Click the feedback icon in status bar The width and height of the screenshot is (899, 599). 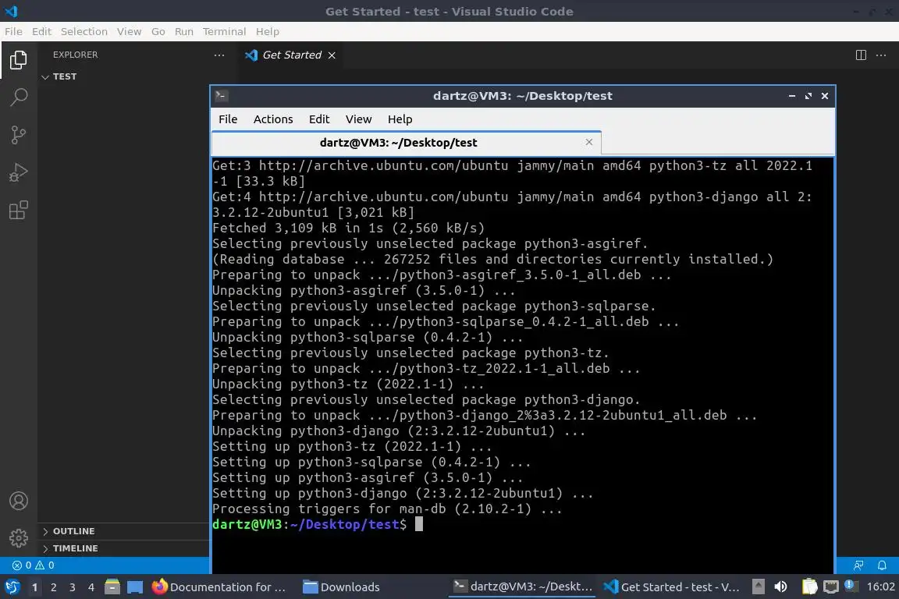coord(858,565)
